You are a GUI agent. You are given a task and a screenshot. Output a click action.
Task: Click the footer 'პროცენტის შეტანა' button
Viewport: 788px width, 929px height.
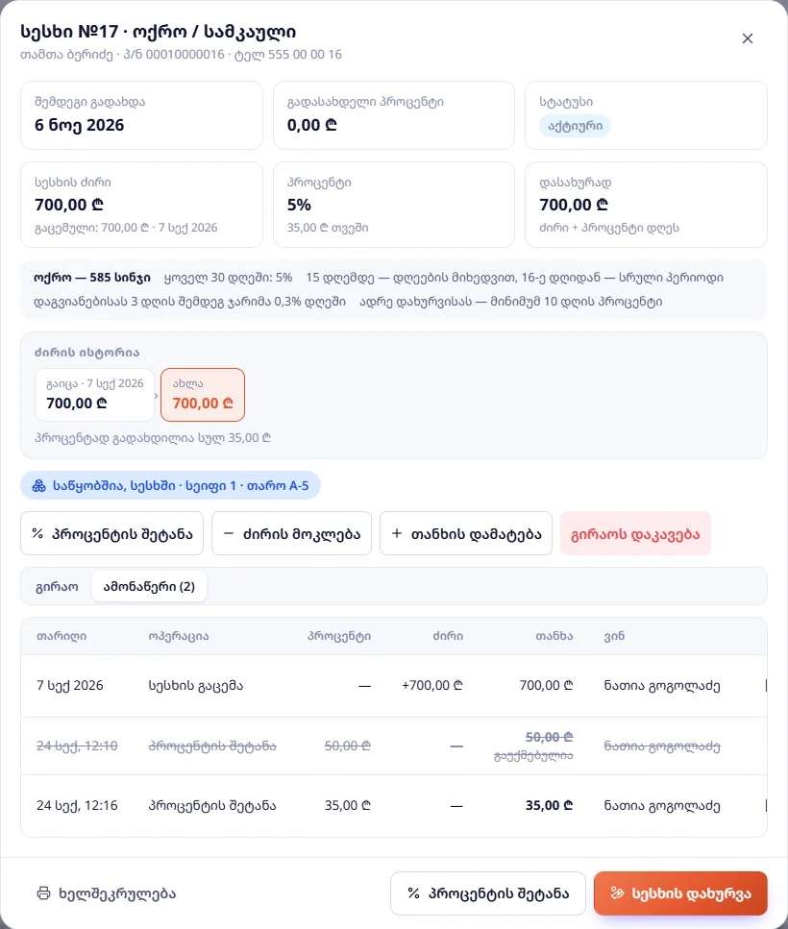point(488,893)
